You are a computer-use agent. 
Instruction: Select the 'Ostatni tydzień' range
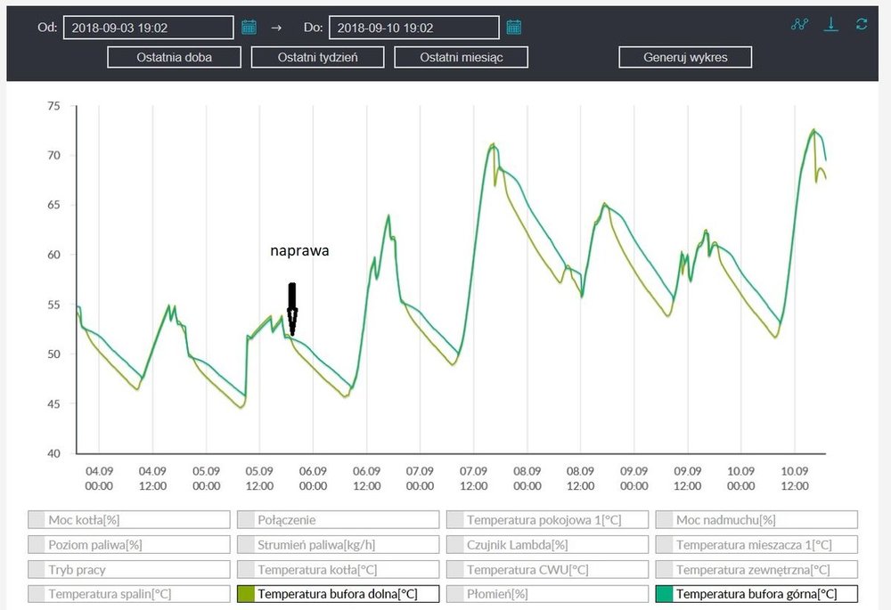tap(318, 58)
